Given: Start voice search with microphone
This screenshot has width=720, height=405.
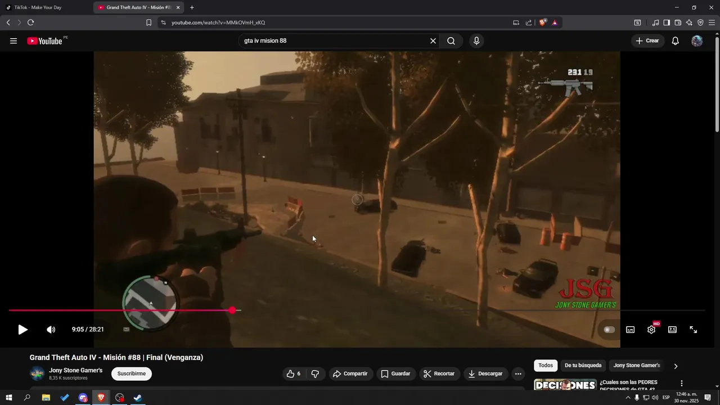Looking at the screenshot, I should pyautogui.click(x=476, y=41).
